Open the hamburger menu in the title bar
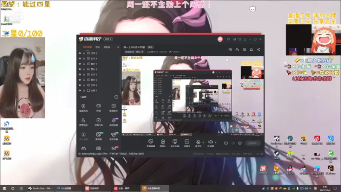341x192 pixels. [245, 39]
